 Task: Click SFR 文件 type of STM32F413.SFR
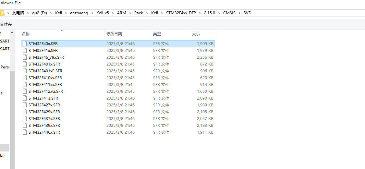(161, 98)
